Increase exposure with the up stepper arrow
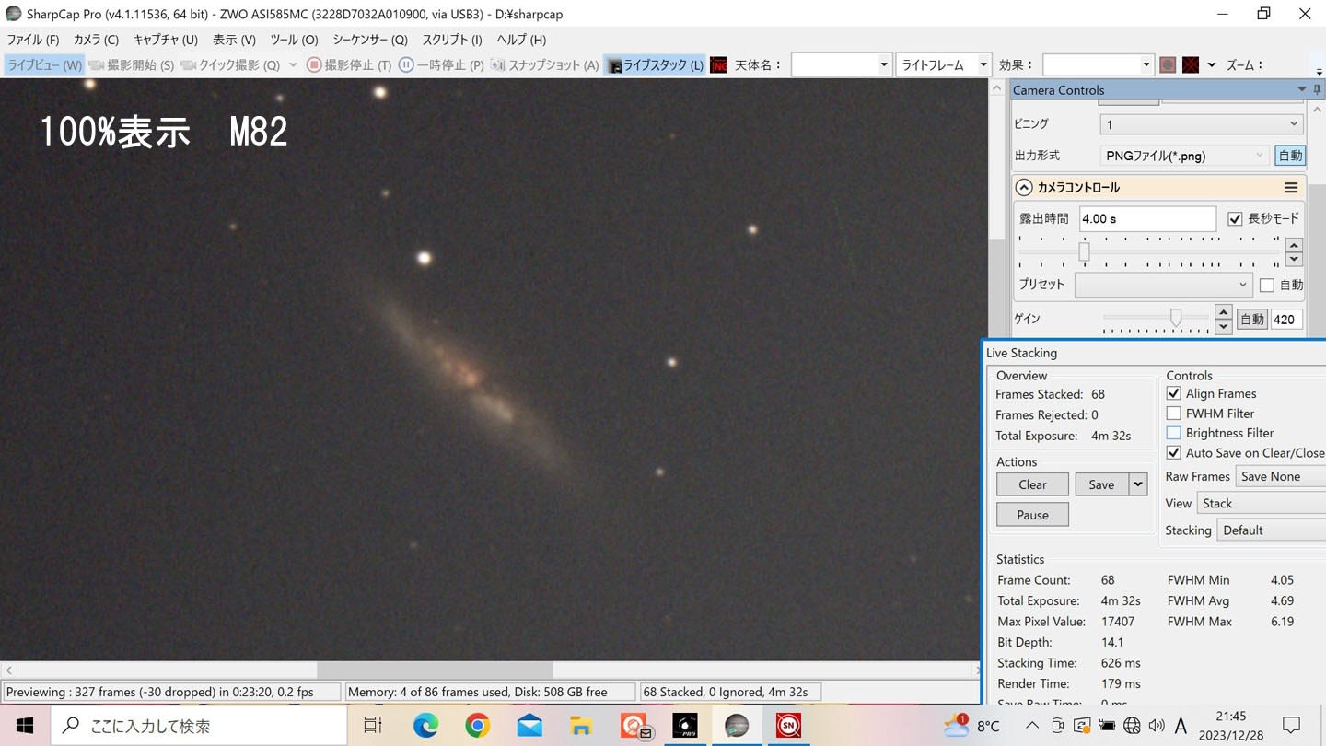The height and width of the screenshot is (746, 1326). pyautogui.click(x=1294, y=244)
